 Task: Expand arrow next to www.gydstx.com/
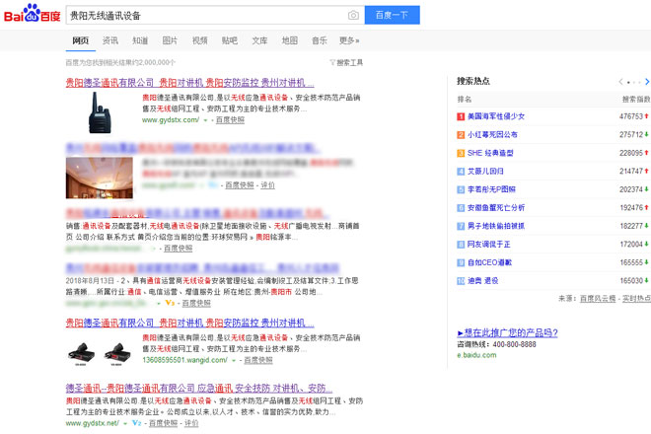205,120
